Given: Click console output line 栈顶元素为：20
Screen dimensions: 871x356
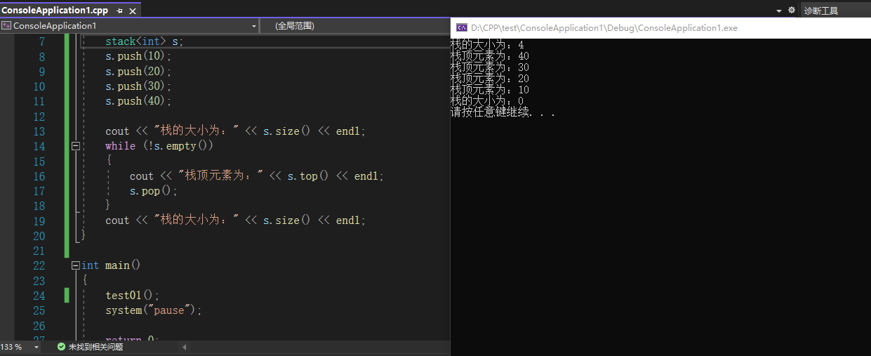Looking at the screenshot, I should click(x=489, y=79).
